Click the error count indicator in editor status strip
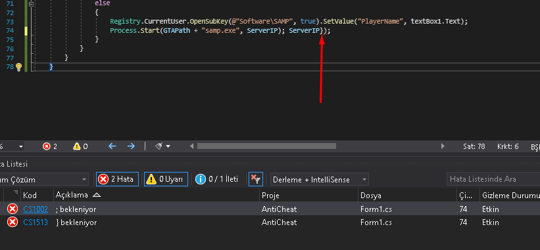Image resolution: width=540 pixels, height=250 pixels. pyautogui.click(x=50, y=146)
